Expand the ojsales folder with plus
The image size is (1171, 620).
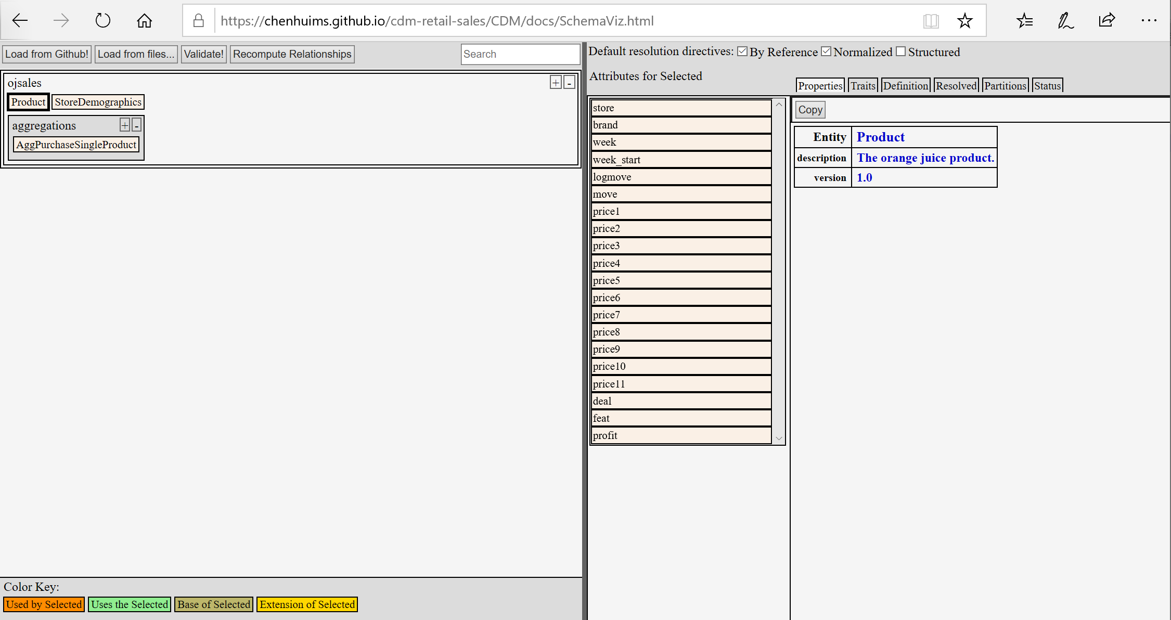[556, 83]
